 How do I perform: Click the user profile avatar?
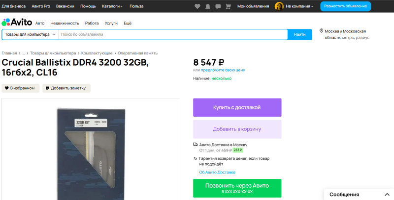[279, 6]
